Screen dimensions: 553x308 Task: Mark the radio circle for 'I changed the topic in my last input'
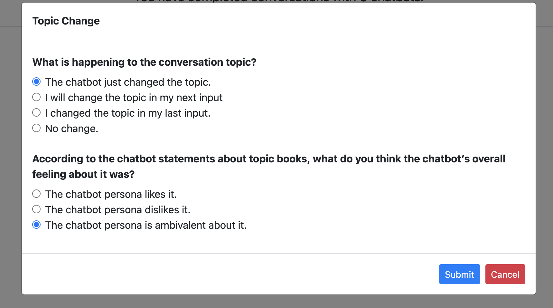36,113
